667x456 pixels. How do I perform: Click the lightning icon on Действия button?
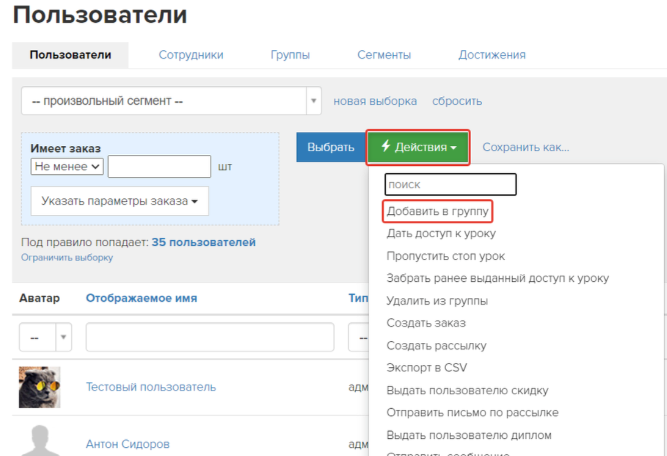tap(386, 146)
